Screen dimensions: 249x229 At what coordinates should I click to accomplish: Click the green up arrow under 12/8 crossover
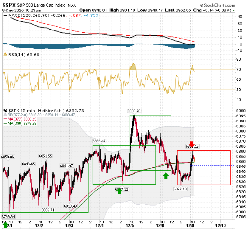(166, 176)
